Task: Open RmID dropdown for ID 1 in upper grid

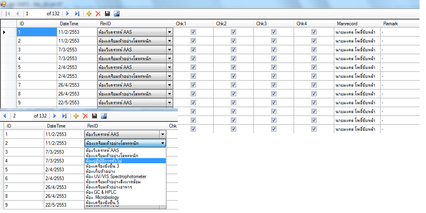Action: point(169,32)
